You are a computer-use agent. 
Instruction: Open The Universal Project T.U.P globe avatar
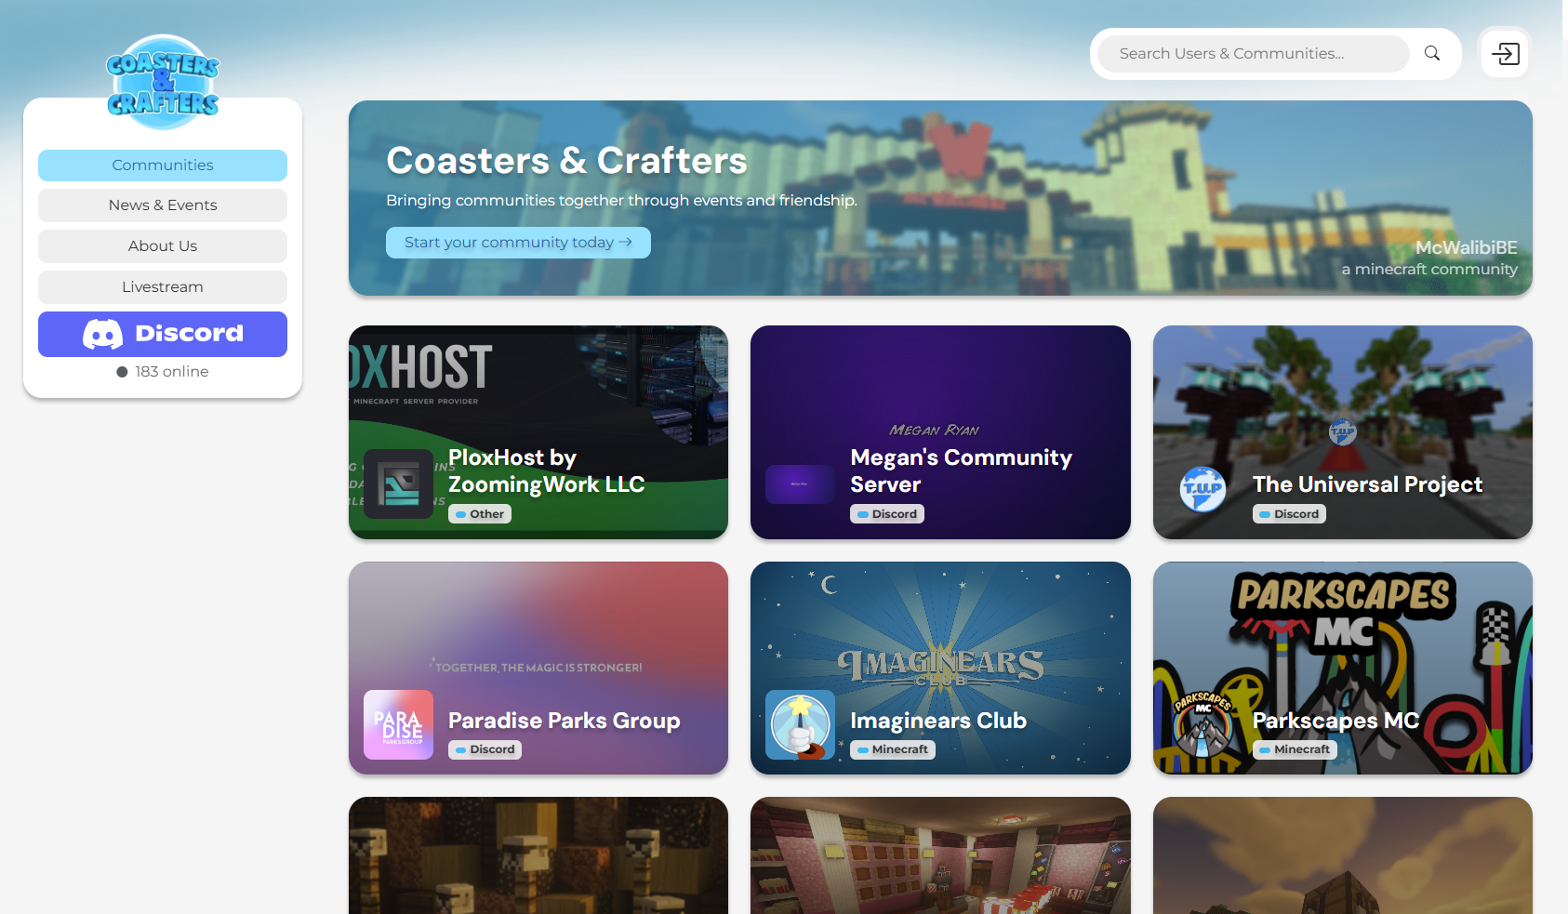pos(1203,489)
